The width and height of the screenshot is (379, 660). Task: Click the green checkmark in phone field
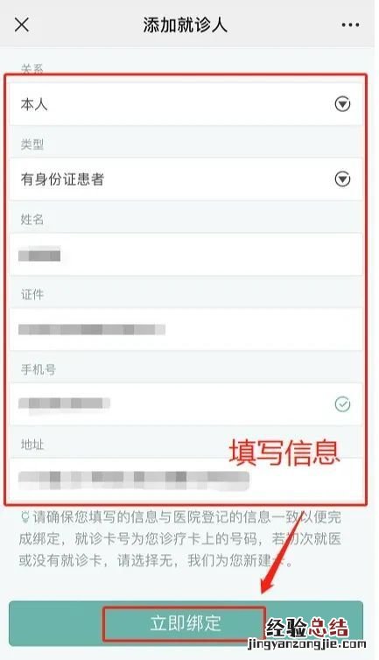pos(342,404)
